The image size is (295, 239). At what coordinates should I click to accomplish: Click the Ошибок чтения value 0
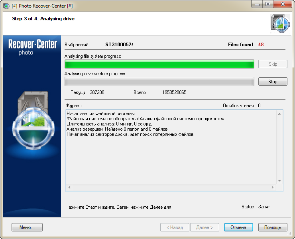[x=259, y=106]
